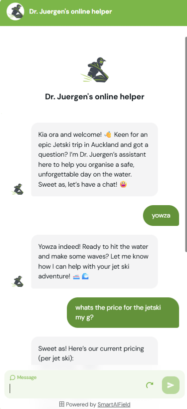Viewport: 187px width, 409px height.
Task: Click the jetski price question bubble
Action: [x=123, y=312]
